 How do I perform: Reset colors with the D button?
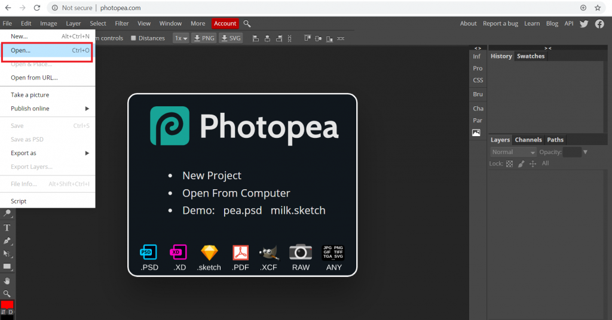pyautogui.click(x=11, y=312)
